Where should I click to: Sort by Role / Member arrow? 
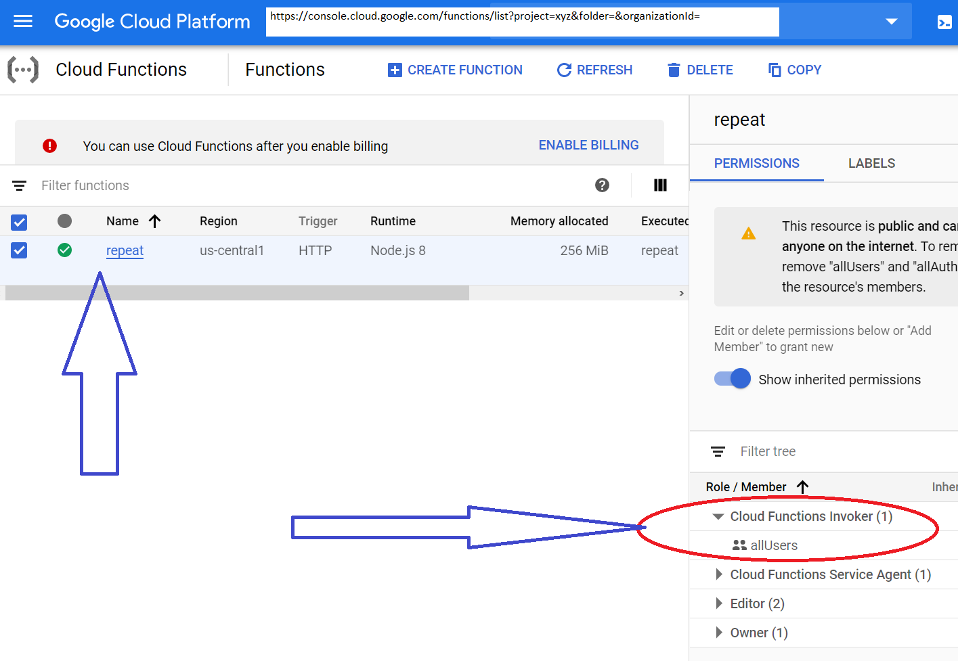coord(802,487)
